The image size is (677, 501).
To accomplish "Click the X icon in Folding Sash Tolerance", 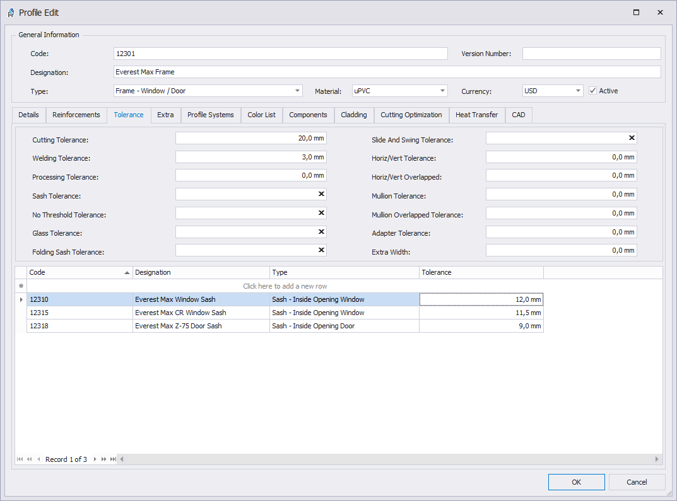I will tap(321, 250).
